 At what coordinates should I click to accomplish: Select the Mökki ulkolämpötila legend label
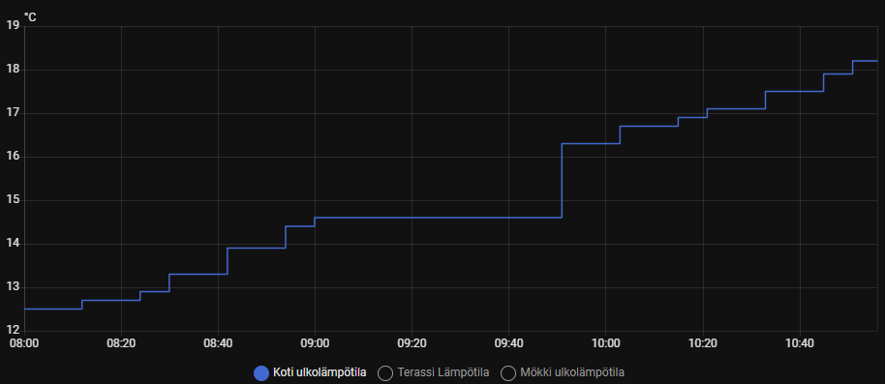pos(572,372)
